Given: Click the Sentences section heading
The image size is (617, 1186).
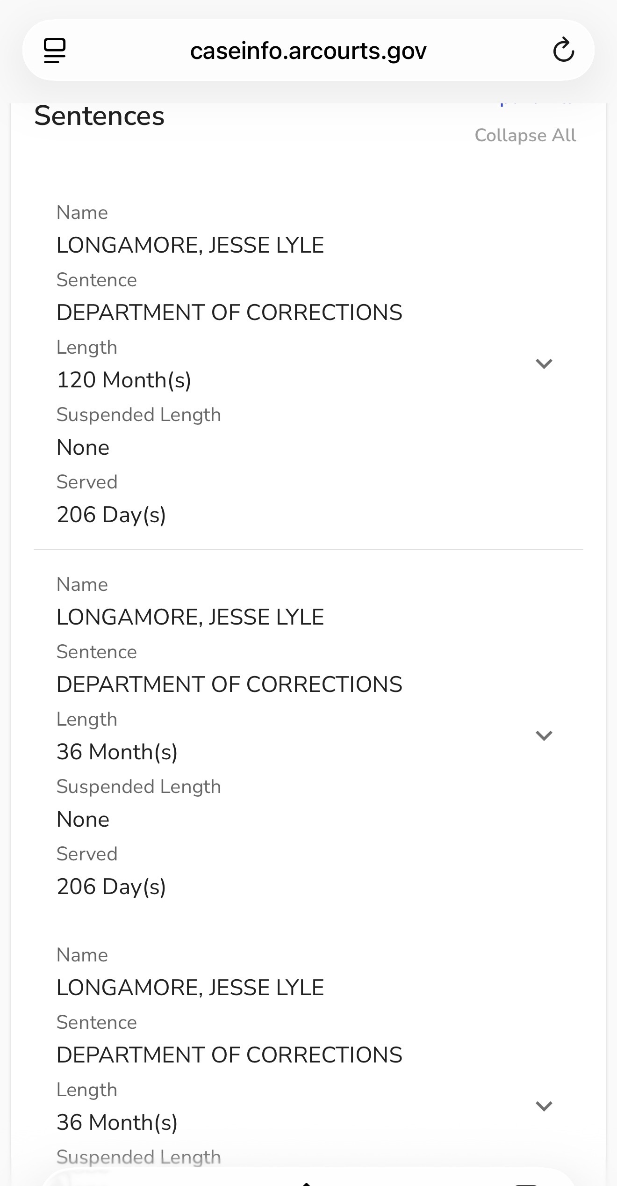Looking at the screenshot, I should [x=99, y=116].
